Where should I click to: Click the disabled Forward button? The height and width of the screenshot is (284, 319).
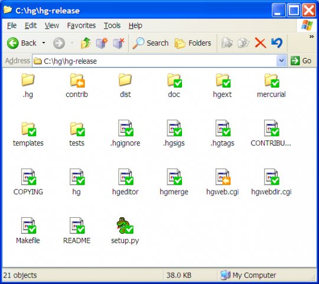tap(59, 43)
